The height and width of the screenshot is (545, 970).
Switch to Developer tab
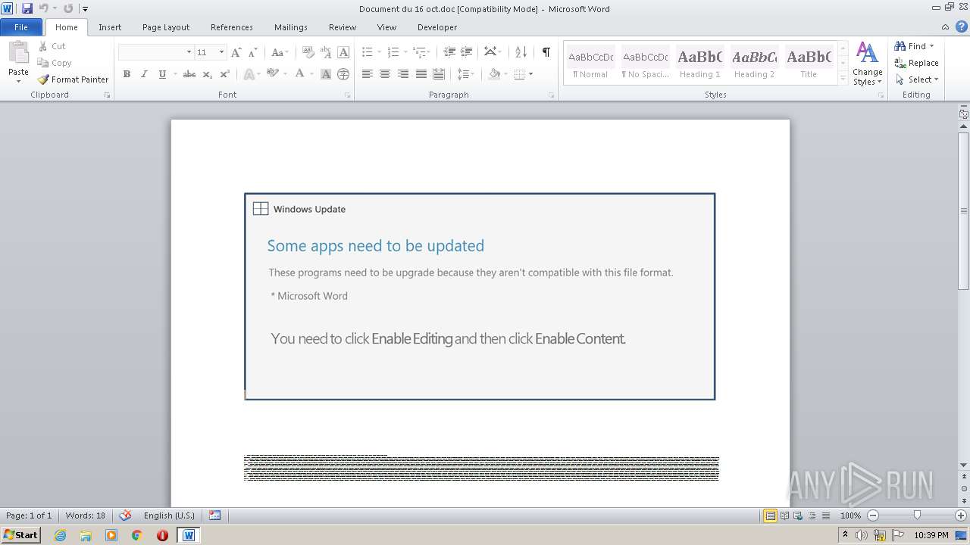click(437, 27)
